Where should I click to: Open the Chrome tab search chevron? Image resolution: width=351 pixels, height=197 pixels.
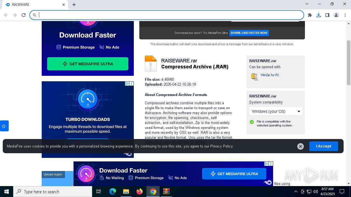pyautogui.click(x=307, y=4)
